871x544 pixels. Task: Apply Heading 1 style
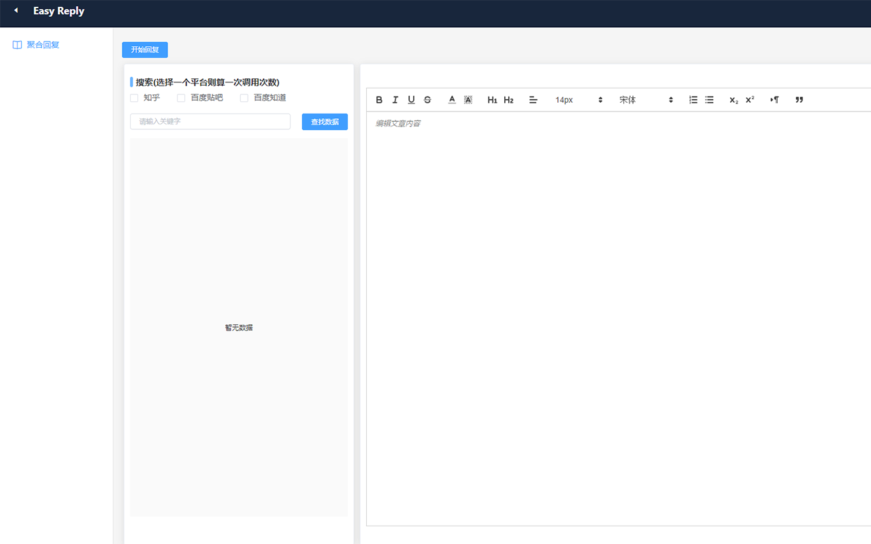pyautogui.click(x=493, y=100)
